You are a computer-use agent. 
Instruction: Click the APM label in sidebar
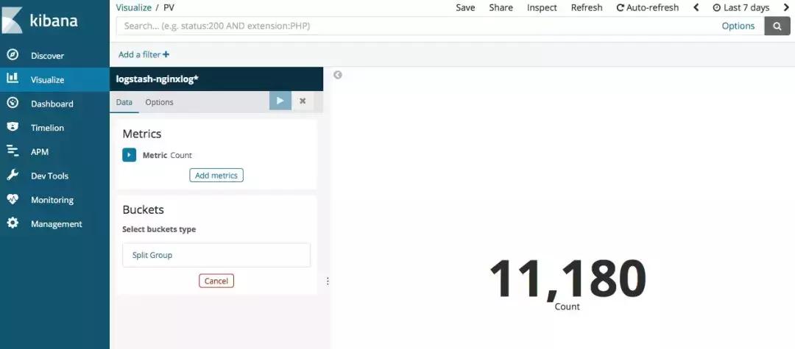pyautogui.click(x=40, y=152)
